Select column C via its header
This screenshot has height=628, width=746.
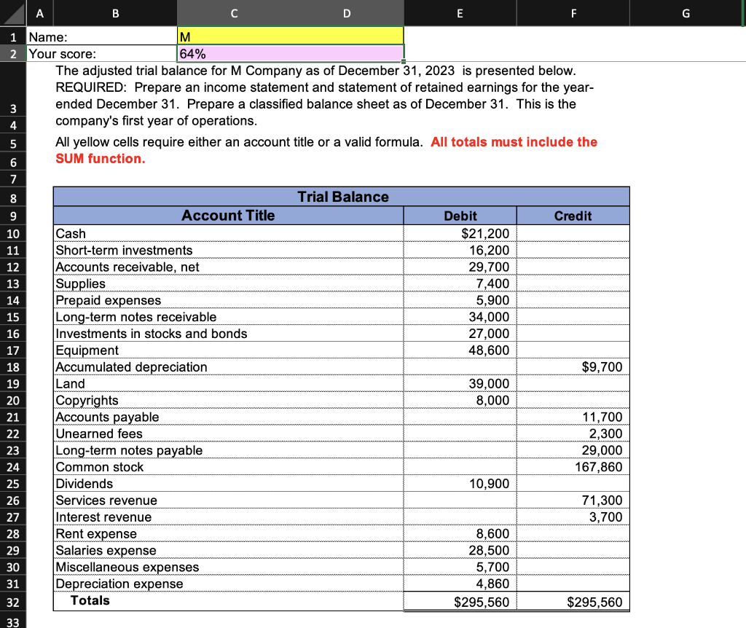(x=233, y=12)
